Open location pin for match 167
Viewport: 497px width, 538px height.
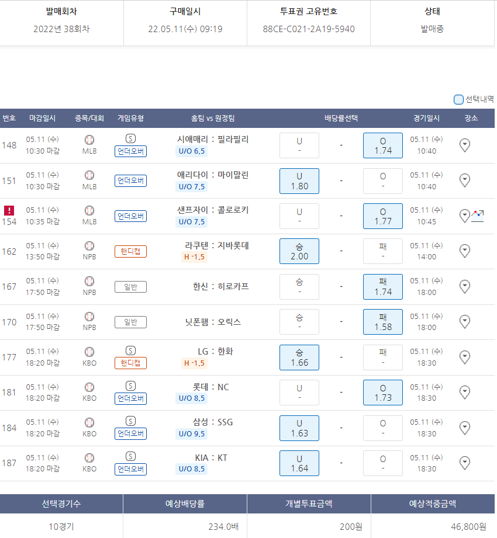pos(465,286)
